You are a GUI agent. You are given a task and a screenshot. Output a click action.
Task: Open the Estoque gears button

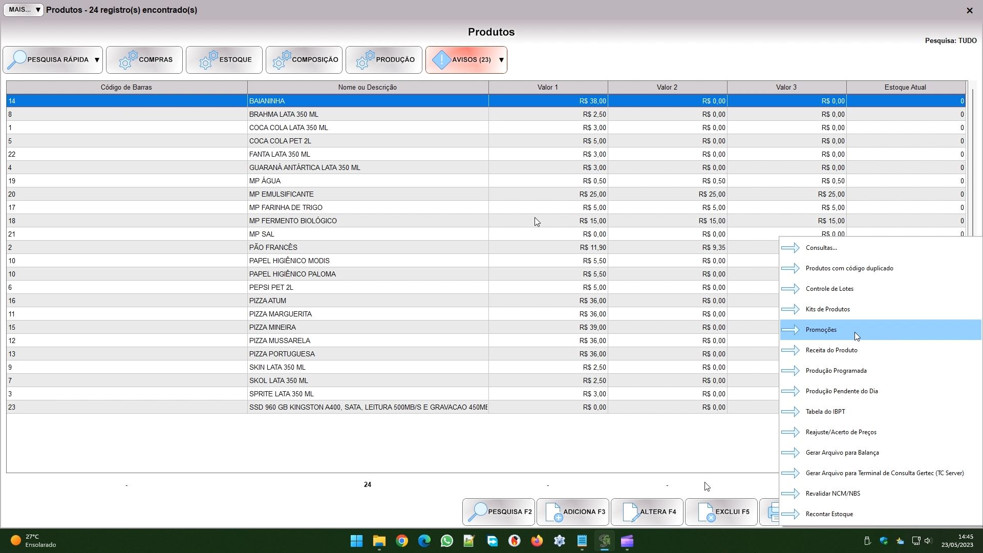click(x=224, y=60)
